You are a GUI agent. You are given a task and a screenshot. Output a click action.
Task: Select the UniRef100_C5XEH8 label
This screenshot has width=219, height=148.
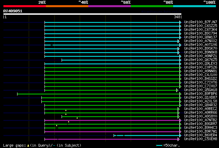pos(201,139)
